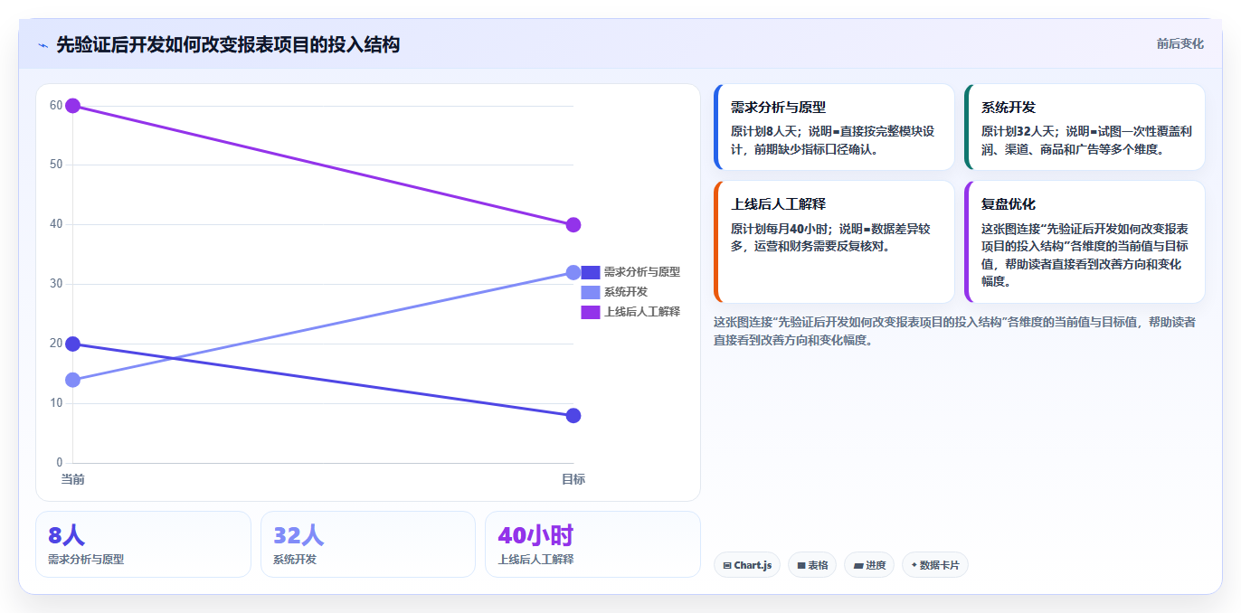
Task: Click the 进度 tag chip
Action: [869, 565]
